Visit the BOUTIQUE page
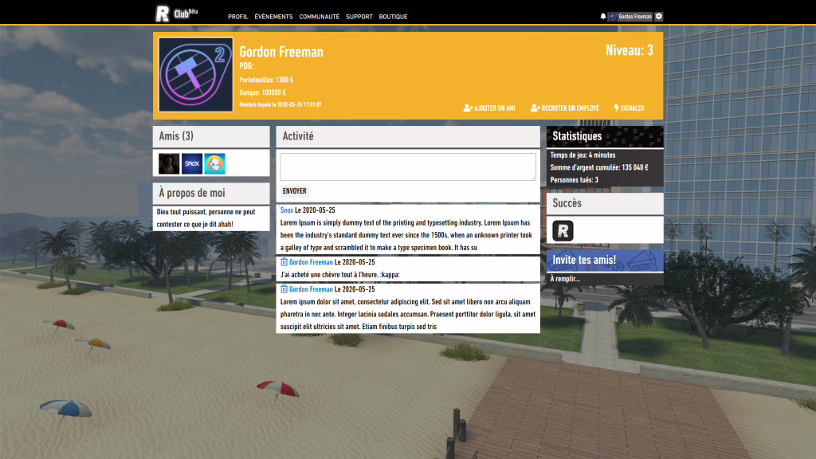This screenshot has height=459, width=816. [x=393, y=17]
